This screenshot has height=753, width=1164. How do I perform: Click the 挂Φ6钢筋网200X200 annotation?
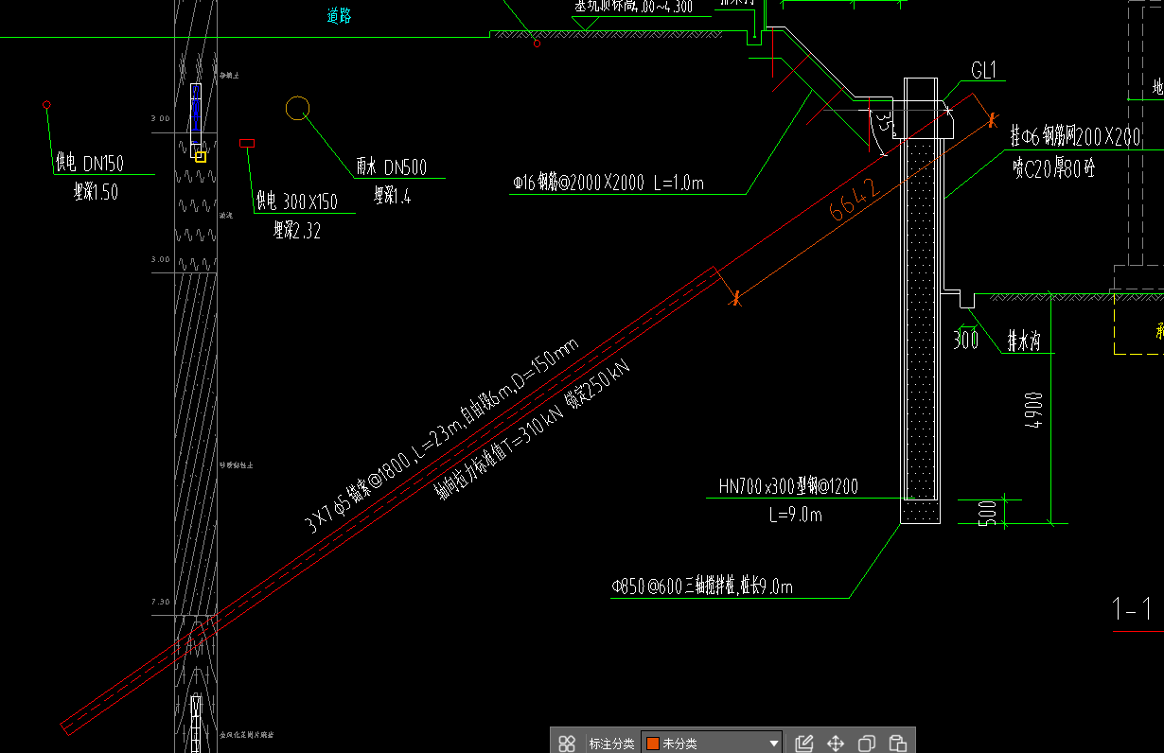1076,137
